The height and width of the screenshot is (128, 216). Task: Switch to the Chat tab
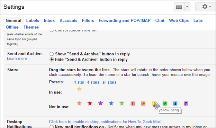(x=160, y=20)
